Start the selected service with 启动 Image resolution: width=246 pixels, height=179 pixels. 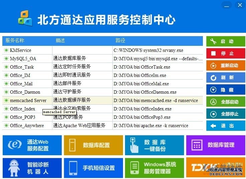[x=226, y=41]
